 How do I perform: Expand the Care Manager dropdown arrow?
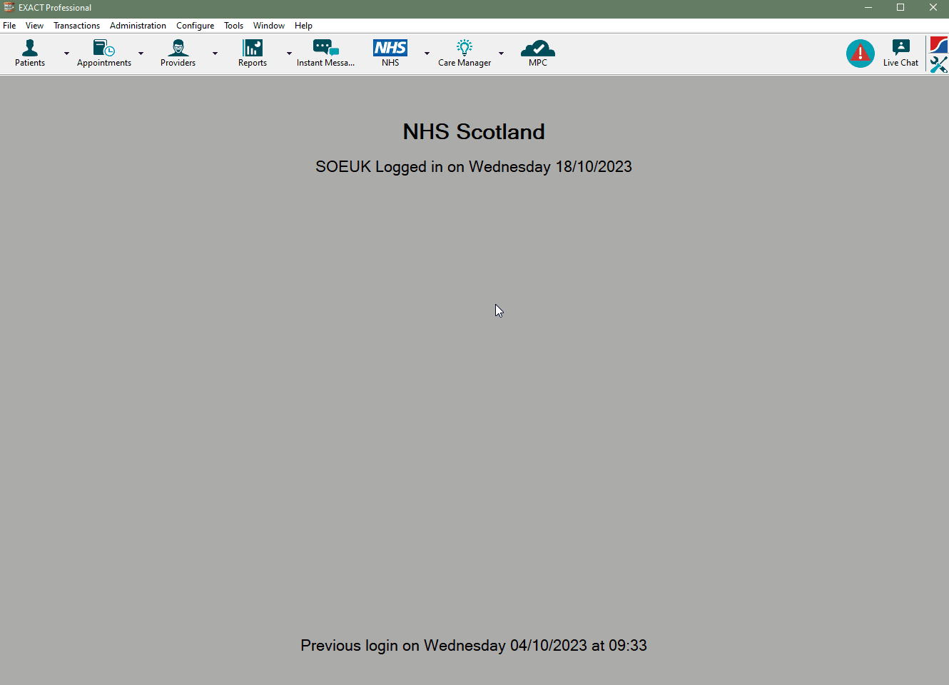(x=501, y=54)
